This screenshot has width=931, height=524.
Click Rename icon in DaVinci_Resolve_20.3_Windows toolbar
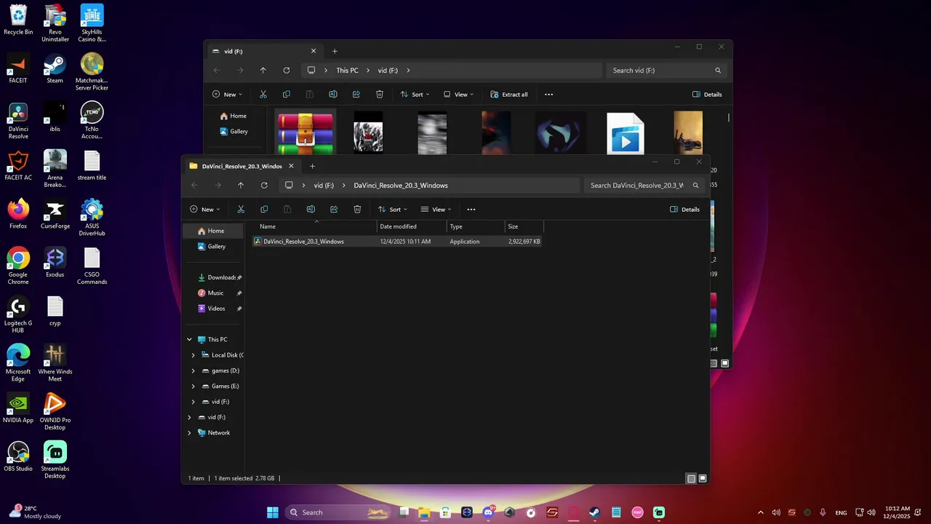click(x=311, y=210)
